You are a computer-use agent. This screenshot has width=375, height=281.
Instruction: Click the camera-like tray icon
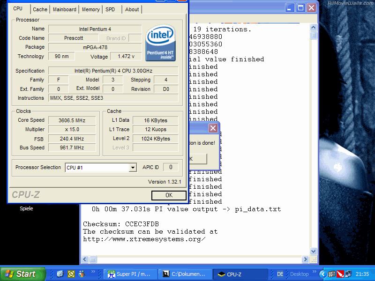click(331, 274)
